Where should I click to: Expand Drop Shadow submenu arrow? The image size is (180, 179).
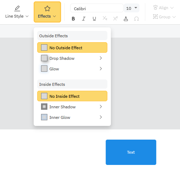(101, 58)
